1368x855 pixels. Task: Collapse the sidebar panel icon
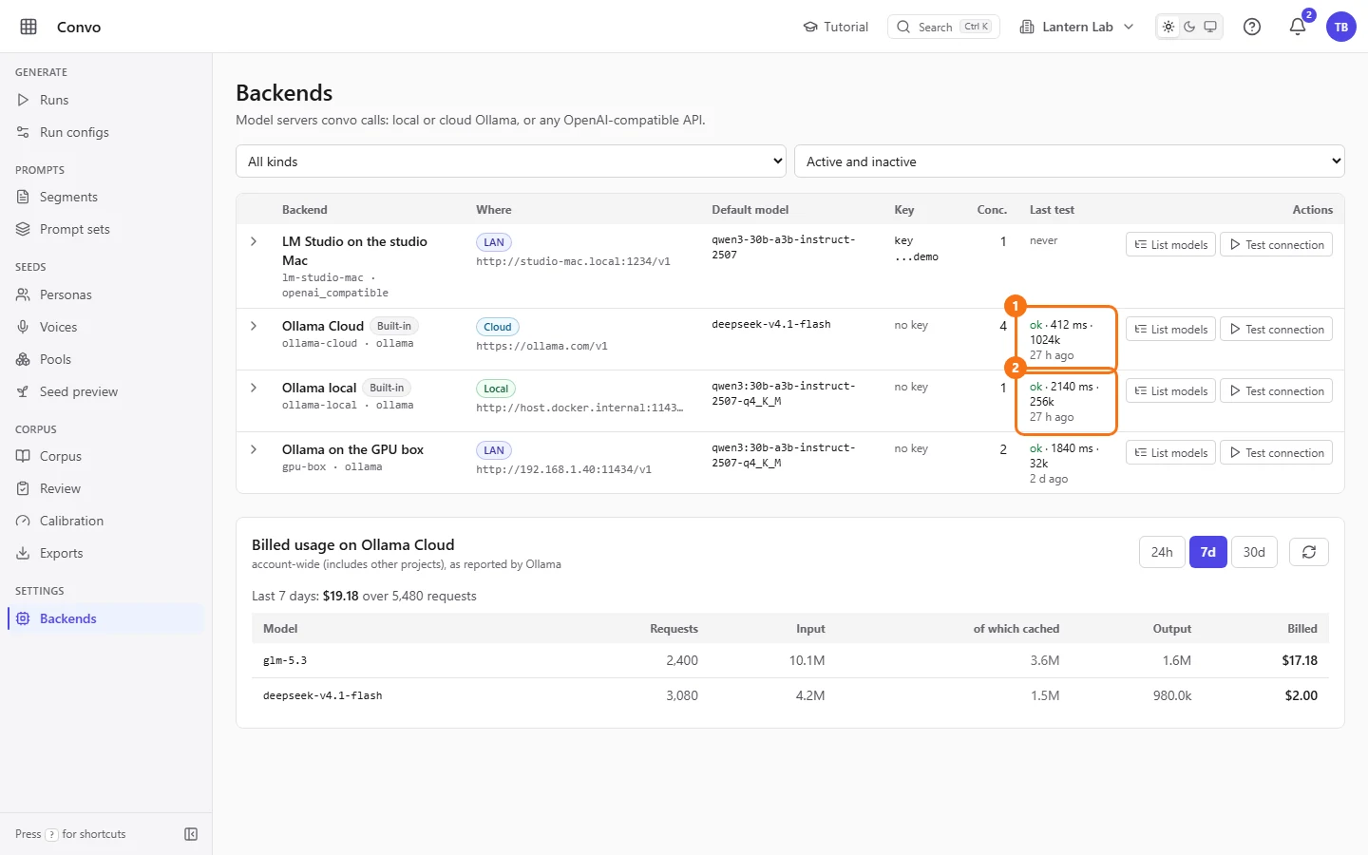click(191, 834)
